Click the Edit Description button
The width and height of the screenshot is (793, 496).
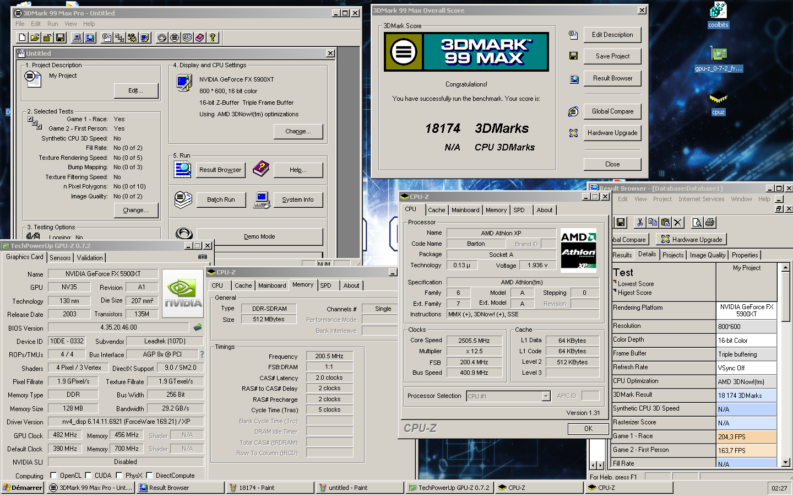click(612, 35)
